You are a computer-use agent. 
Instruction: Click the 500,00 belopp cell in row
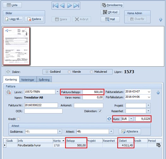tap(76, 145)
